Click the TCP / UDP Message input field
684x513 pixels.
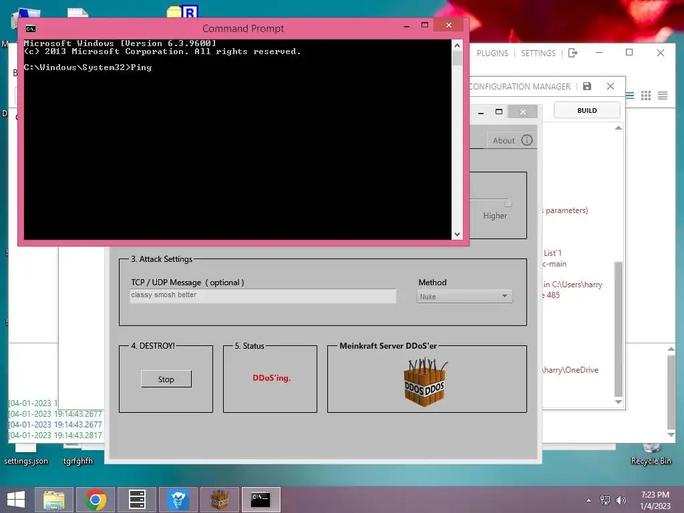(x=263, y=296)
